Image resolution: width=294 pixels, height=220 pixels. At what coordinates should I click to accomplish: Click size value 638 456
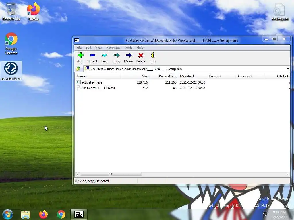coord(142,82)
